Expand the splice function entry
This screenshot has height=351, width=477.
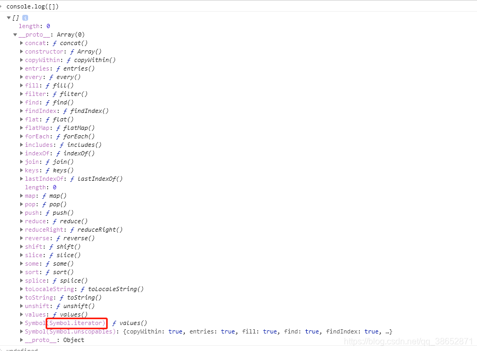[x=22, y=281]
